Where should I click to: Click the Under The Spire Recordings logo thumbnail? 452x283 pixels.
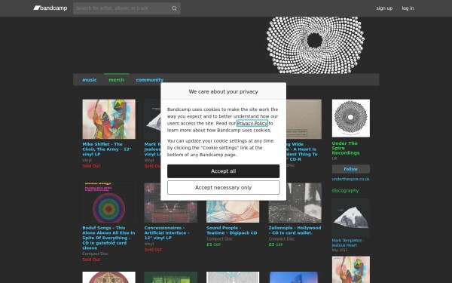tap(351, 118)
